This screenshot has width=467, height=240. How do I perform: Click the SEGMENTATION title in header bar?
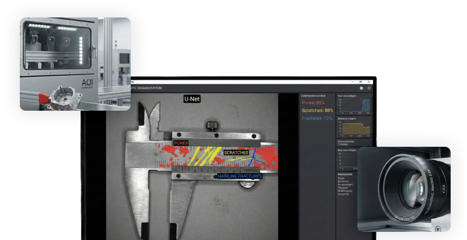tap(147, 88)
